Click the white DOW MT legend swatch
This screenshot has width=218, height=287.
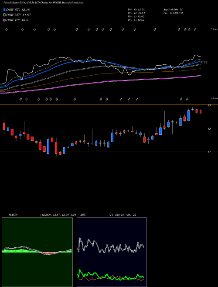tap(4, 15)
